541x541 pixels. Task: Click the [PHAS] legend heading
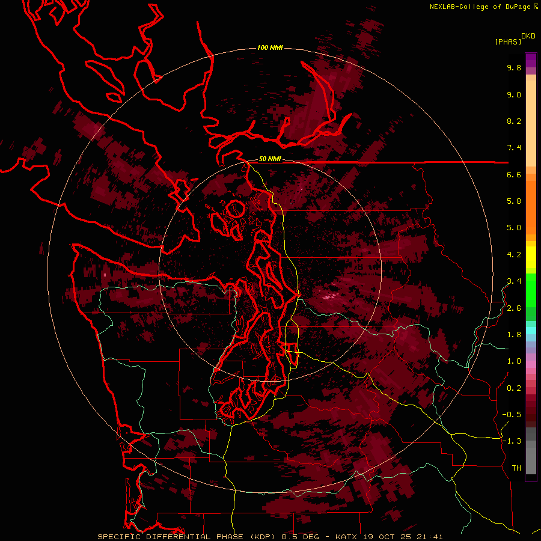tap(508, 41)
